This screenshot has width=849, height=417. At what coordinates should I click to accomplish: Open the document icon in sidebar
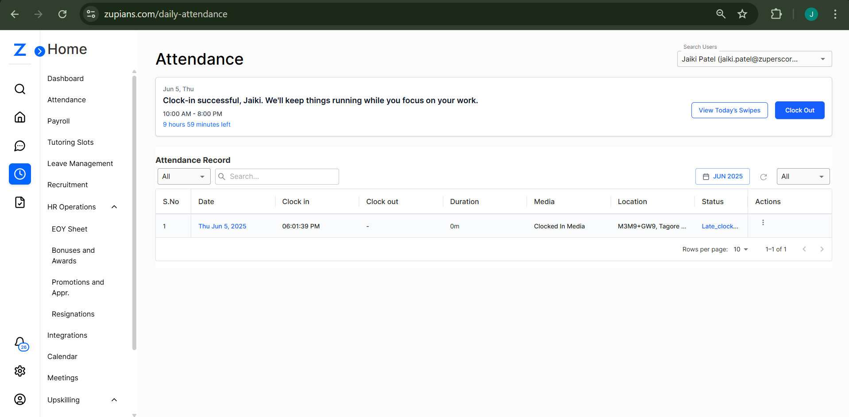pos(20,202)
